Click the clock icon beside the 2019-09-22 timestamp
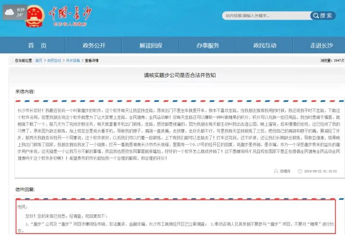 (300, 171)
